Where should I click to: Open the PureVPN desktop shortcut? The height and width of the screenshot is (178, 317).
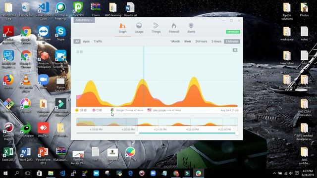78,9
